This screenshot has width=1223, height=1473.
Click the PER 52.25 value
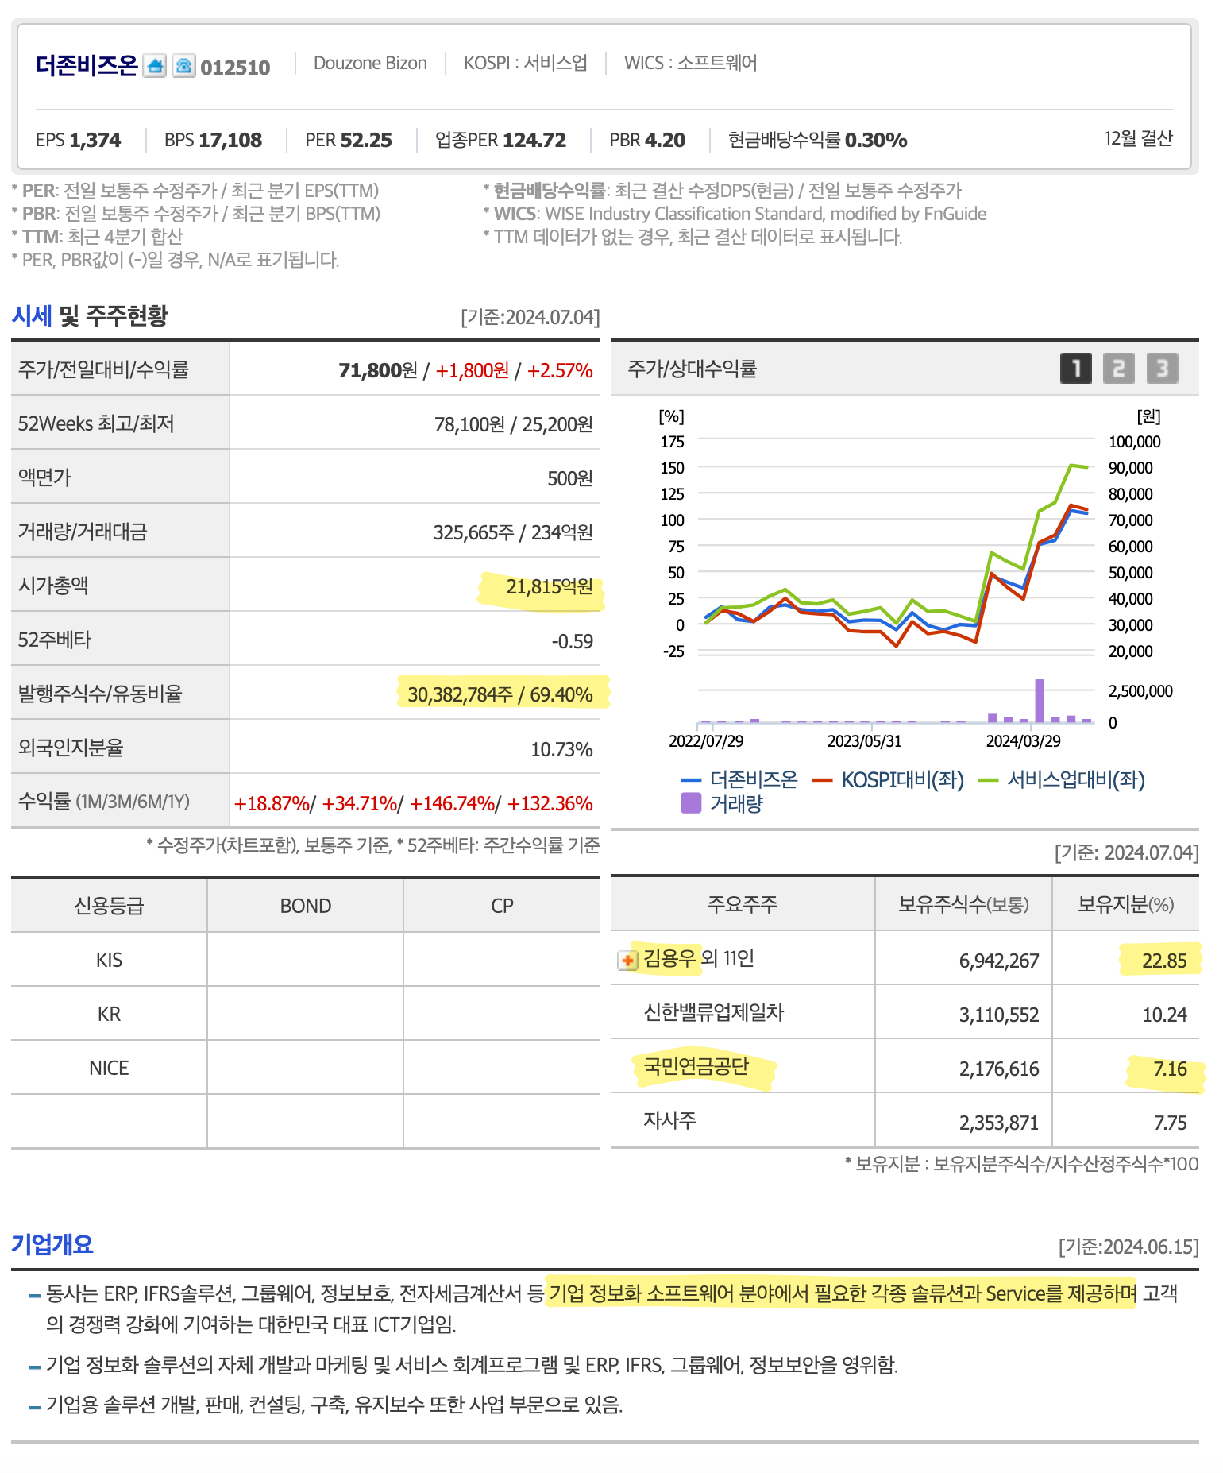(x=349, y=140)
